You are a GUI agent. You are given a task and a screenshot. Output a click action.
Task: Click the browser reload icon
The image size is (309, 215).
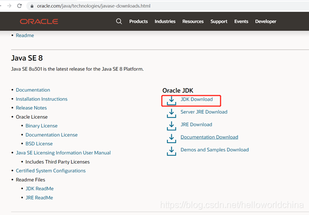coord(20,6)
